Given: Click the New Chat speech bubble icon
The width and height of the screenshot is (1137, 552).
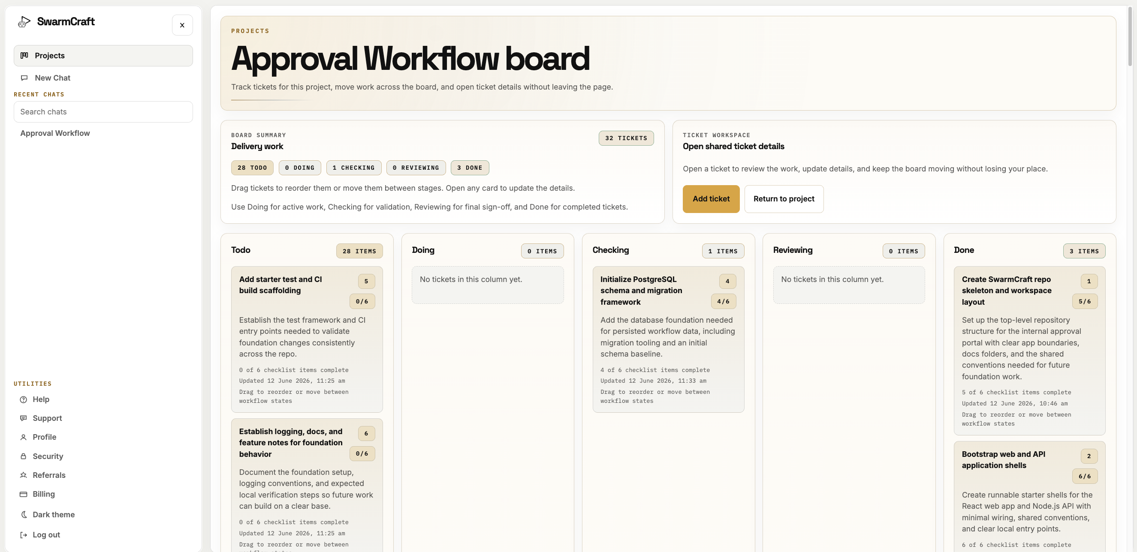Looking at the screenshot, I should point(24,78).
